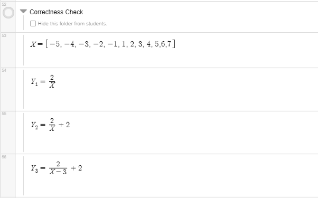This screenshot has height=198, width=318.
Task: Click row number 55 in the gutter
Action: pos(4,114)
